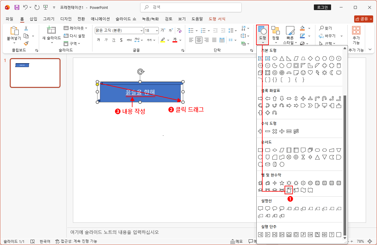Click the 정렬 (Arrange) button

275,33
